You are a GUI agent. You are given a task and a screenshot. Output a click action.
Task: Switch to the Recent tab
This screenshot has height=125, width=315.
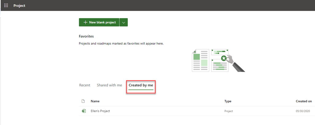click(85, 85)
